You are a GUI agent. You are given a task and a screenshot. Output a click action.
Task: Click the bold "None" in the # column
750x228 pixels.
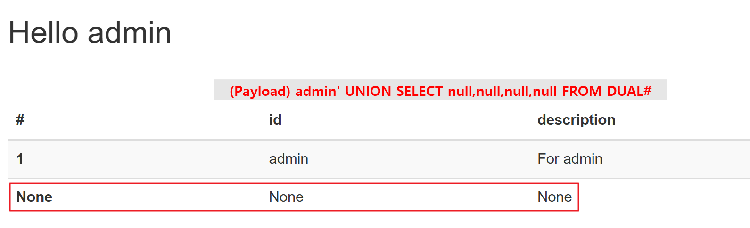(34, 197)
